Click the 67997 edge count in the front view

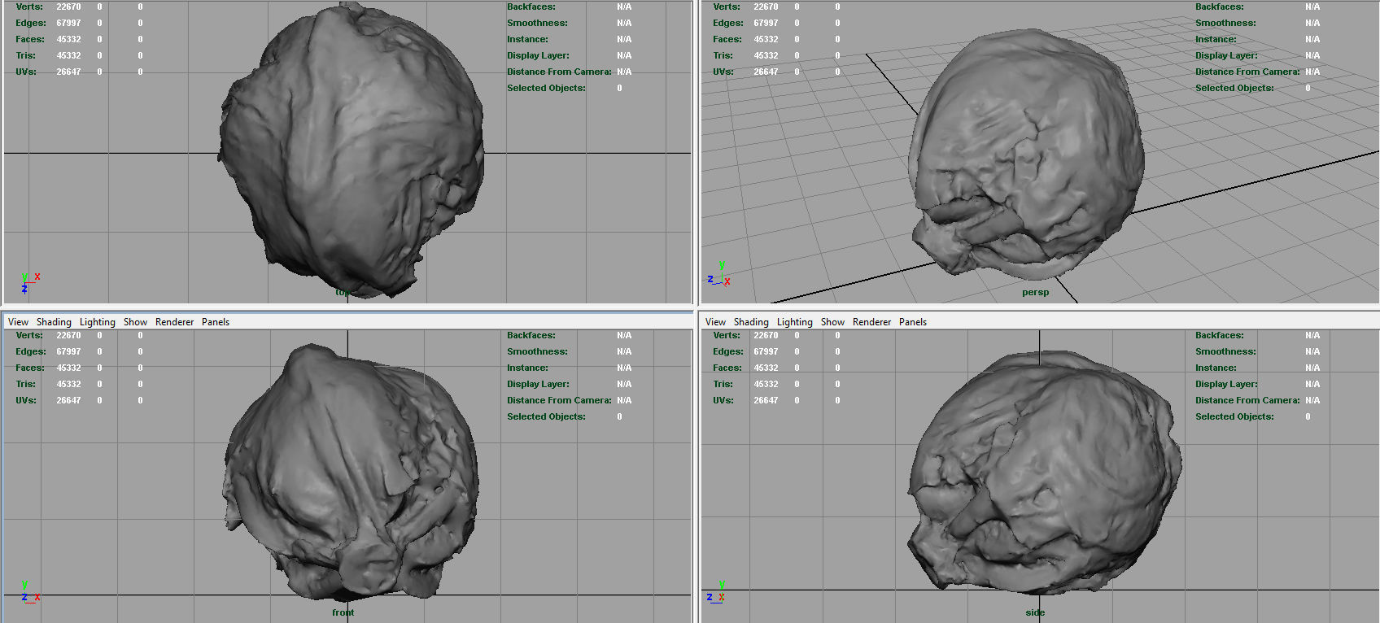[68, 351]
